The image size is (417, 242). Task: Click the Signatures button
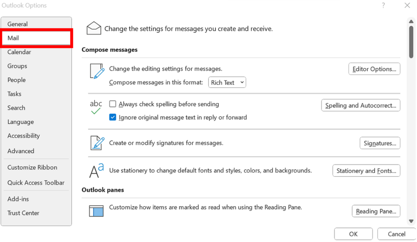380,143
